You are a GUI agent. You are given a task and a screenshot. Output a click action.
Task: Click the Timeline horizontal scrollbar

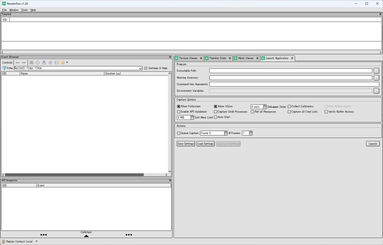[x=191, y=52]
